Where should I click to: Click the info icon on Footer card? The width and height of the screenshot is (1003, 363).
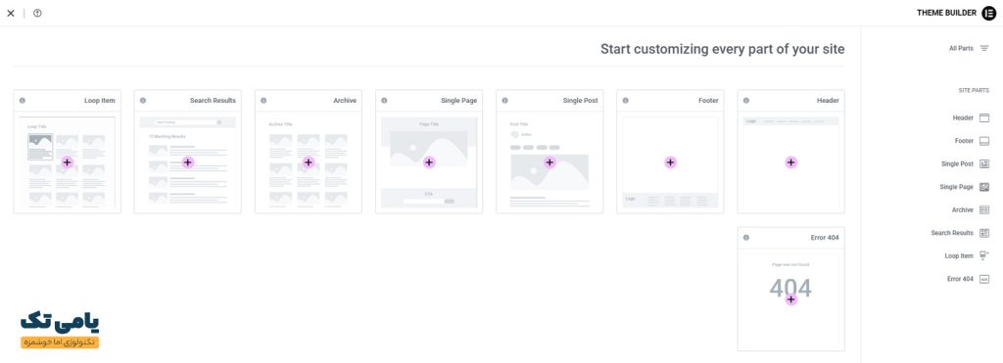click(x=626, y=101)
